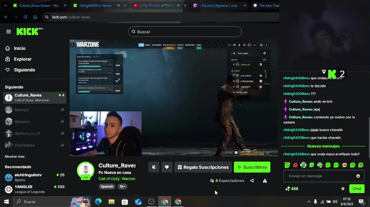Insert the first halo-wearing green emote
Screen dimensions: 370x207
[287, 165]
